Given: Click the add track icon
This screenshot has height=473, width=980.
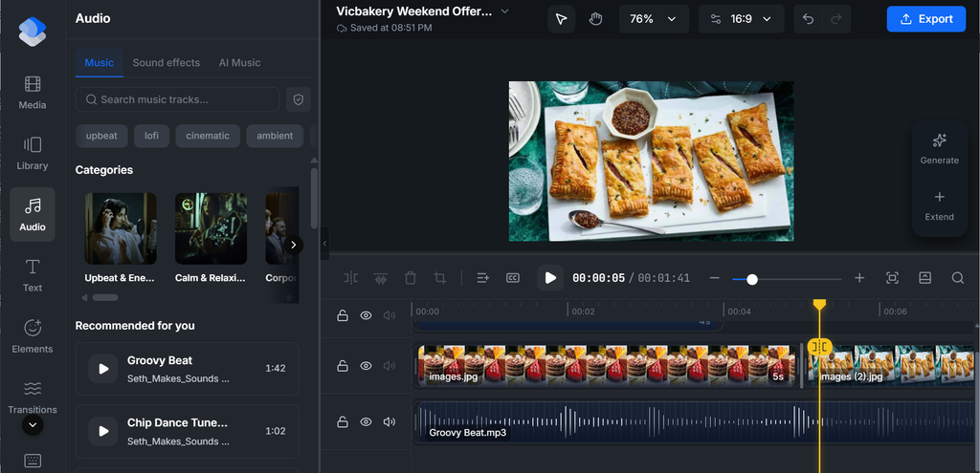Looking at the screenshot, I should point(482,278).
